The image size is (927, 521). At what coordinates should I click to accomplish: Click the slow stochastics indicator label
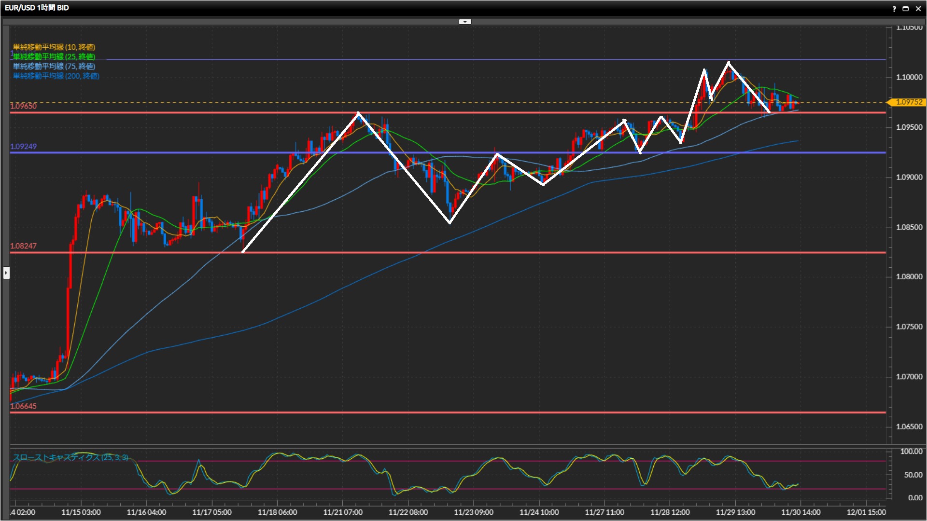point(70,457)
